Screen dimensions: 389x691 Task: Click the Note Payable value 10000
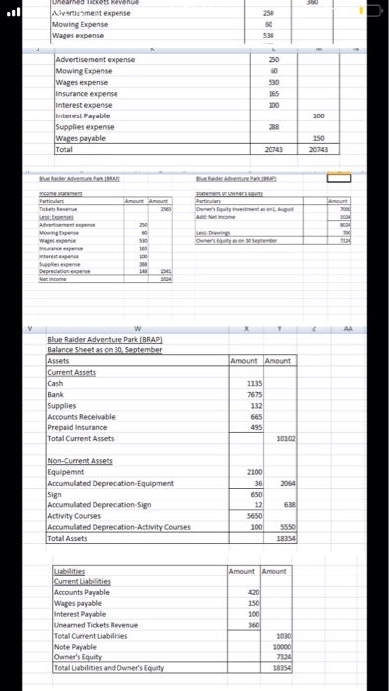click(283, 647)
